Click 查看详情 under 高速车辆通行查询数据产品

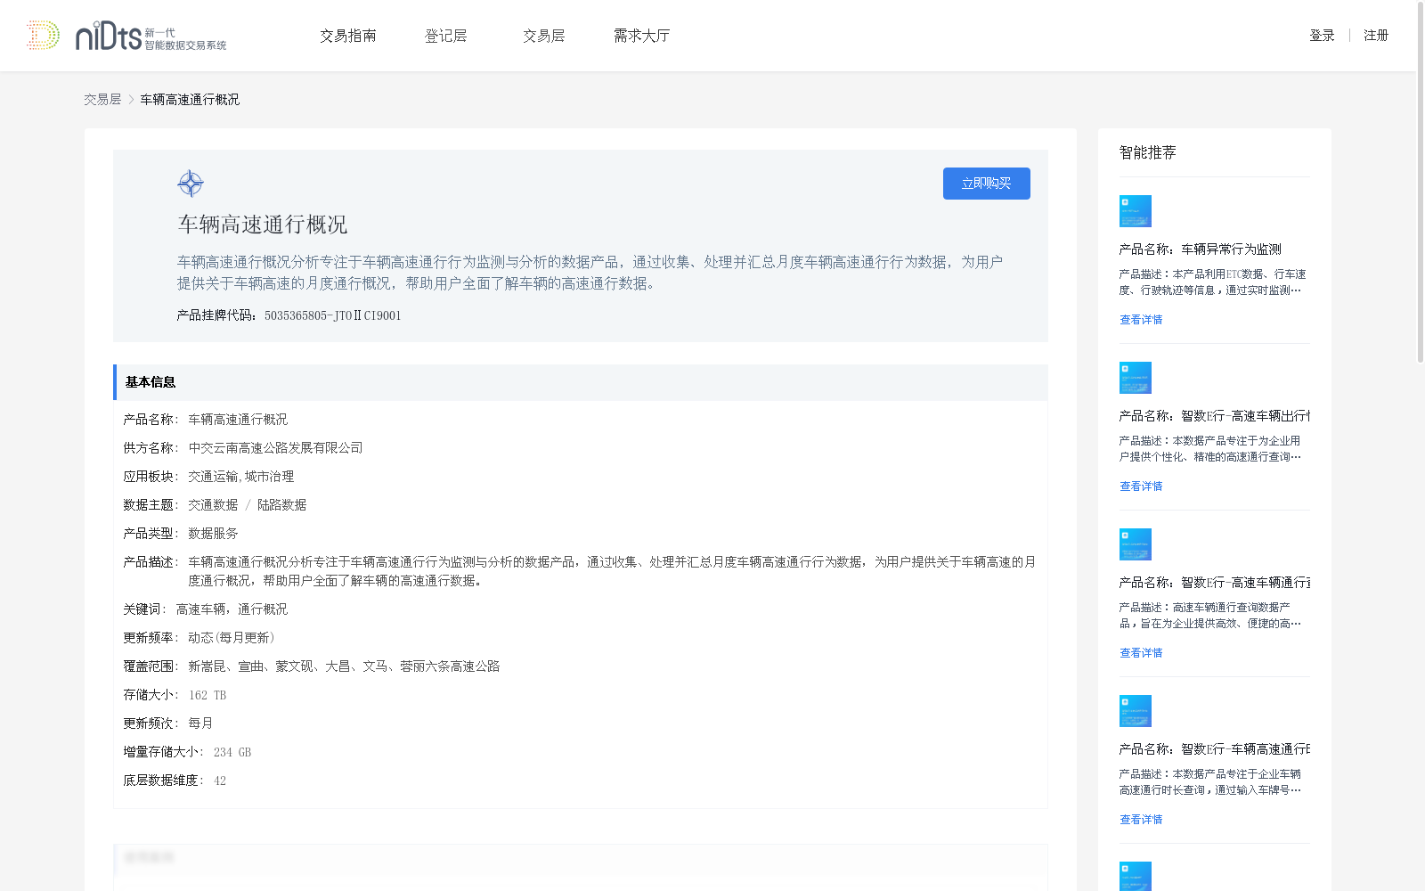pyautogui.click(x=1141, y=653)
